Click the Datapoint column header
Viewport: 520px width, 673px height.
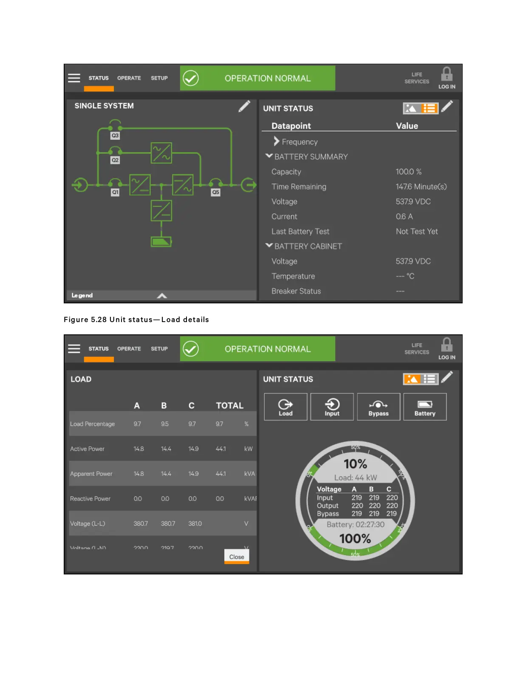pyautogui.click(x=291, y=126)
